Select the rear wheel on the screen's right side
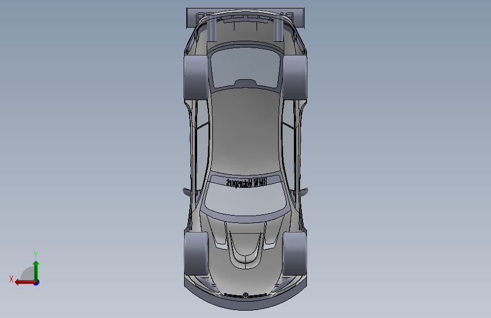Viewport: 491px width, 318px height. [294, 78]
